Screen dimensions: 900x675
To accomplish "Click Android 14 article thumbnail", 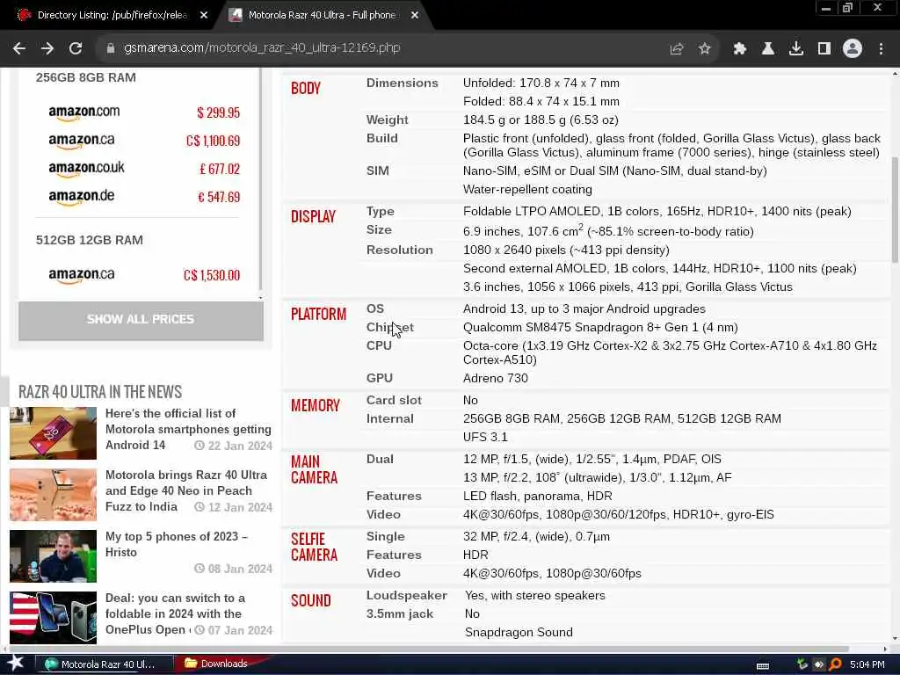I will pos(53,433).
